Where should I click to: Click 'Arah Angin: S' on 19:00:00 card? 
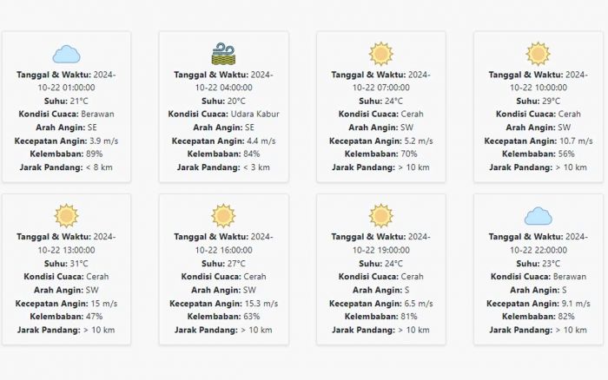pos(381,290)
